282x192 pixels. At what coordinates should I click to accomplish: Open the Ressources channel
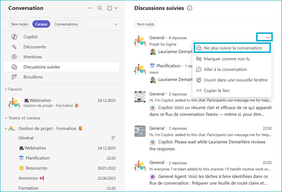pyautogui.click(x=61, y=168)
